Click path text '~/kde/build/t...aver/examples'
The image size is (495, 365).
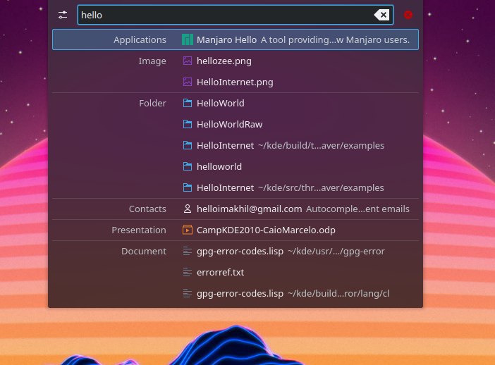click(x=321, y=145)
